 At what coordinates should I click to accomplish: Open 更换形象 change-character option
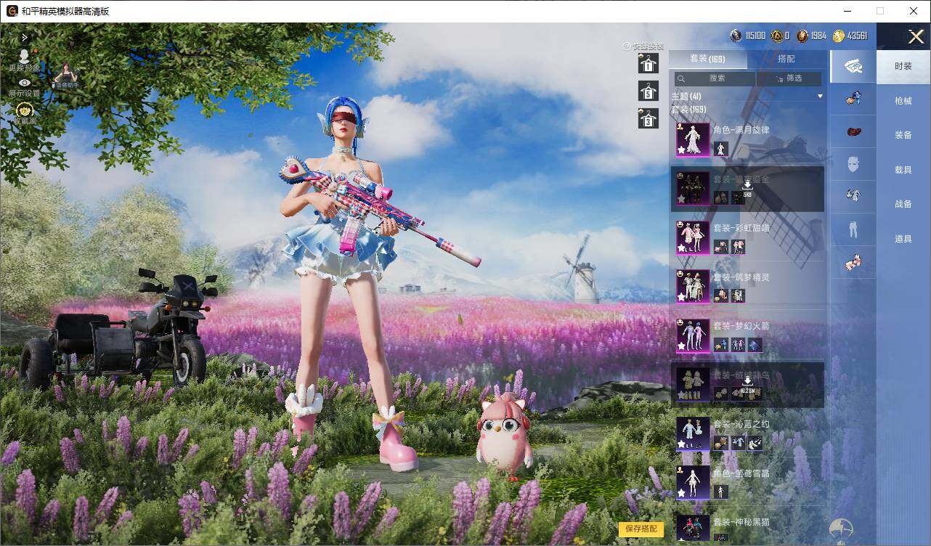click(x=24, y=61)
